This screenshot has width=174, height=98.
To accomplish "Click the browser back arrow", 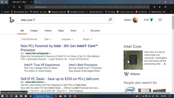I will [x=3, y=7].
